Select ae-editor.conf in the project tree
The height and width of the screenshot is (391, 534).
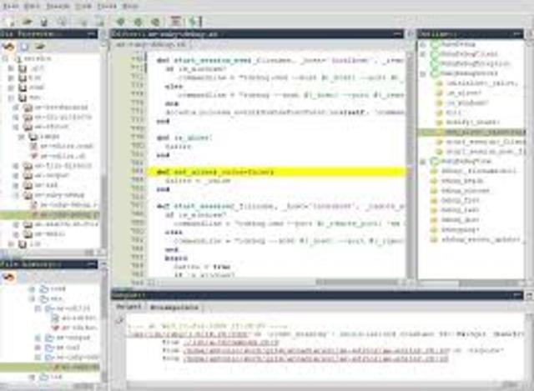[x=67, y=146]
